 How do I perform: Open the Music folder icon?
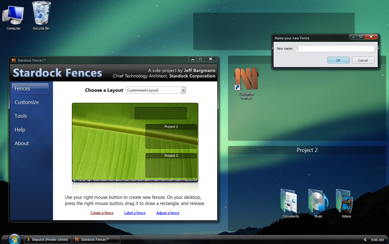318,203
